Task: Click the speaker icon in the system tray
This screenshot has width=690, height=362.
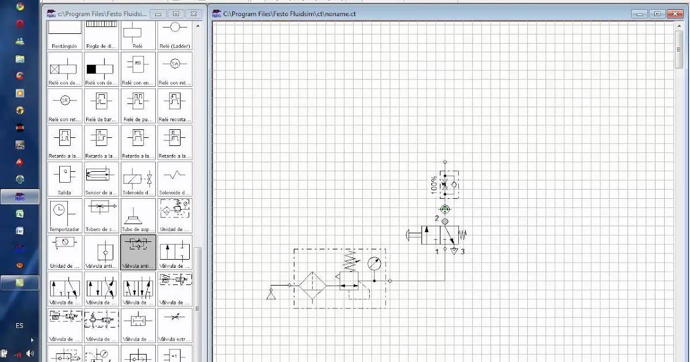Action: tap(29, 353)
